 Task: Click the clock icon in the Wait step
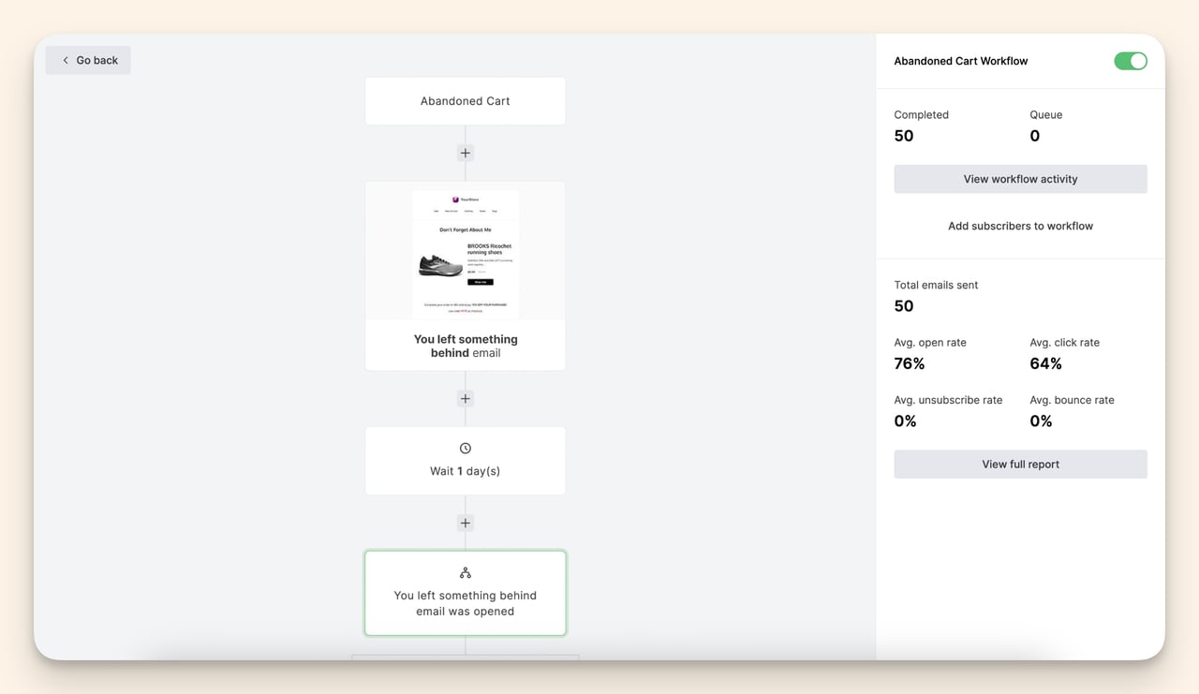[x=466, y=449]
